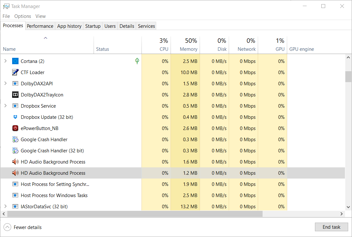Expand the Cortana (2) process group
352x237 pixels.
tap(6, 61)
